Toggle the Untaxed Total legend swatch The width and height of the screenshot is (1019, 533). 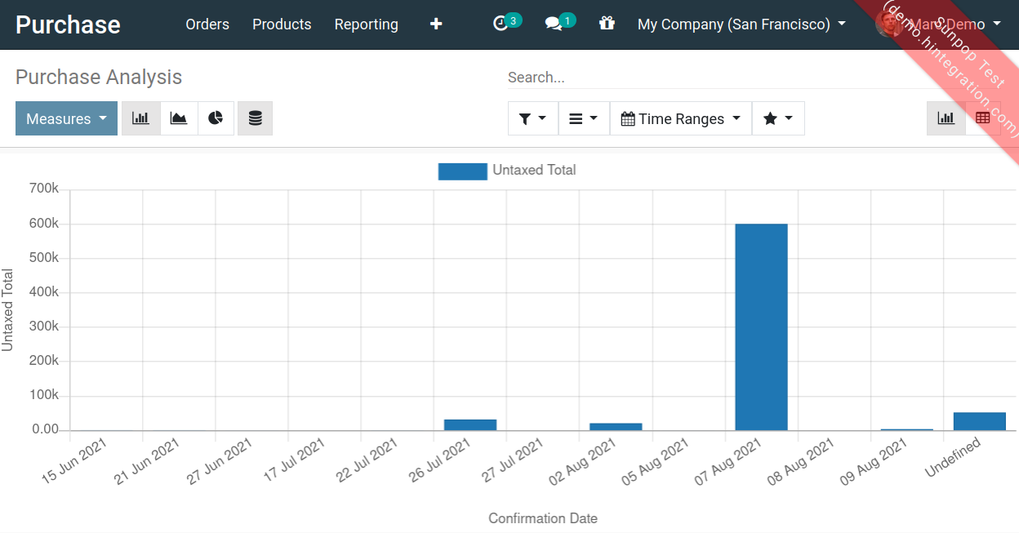[x=462, y=171]
